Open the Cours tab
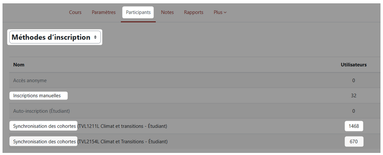The image size is (383, 155). click(75, 13)
